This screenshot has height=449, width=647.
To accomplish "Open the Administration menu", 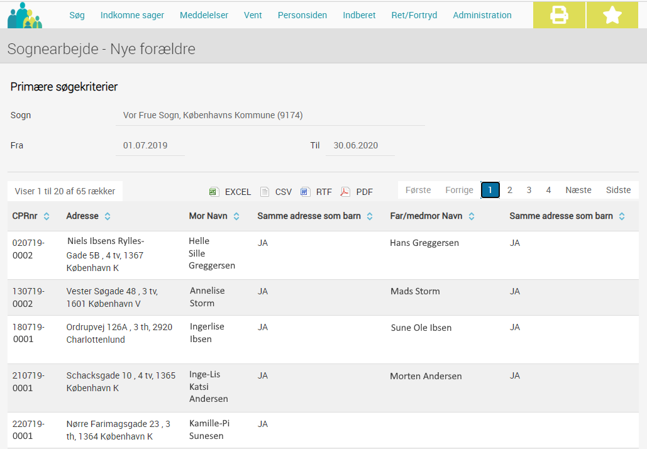I will pos(482,15).
